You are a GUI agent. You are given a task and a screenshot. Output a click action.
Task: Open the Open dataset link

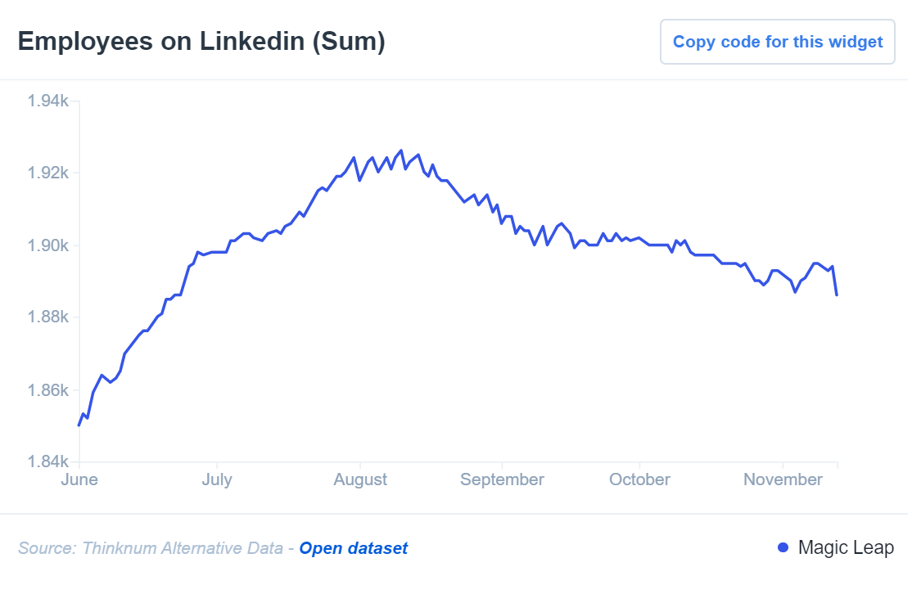click(353, 548)
